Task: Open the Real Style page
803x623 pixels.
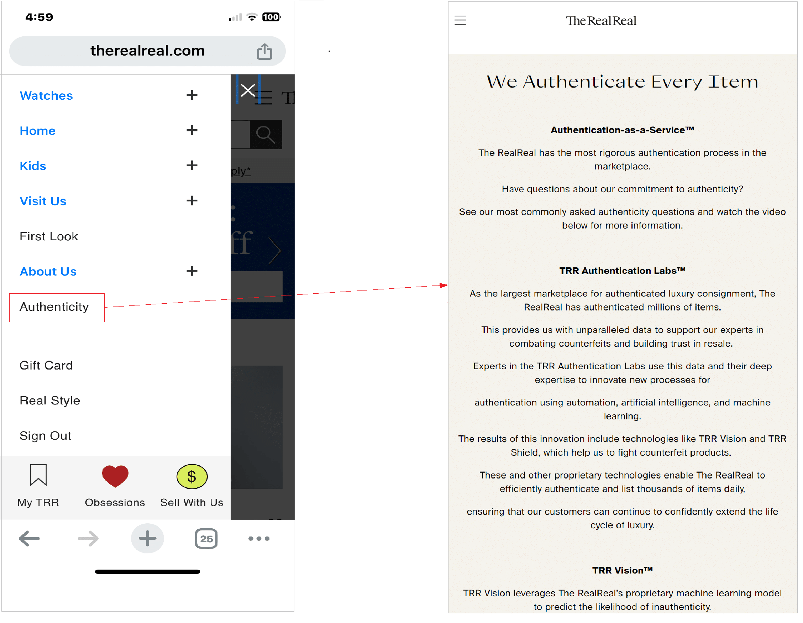Action: 49,399
